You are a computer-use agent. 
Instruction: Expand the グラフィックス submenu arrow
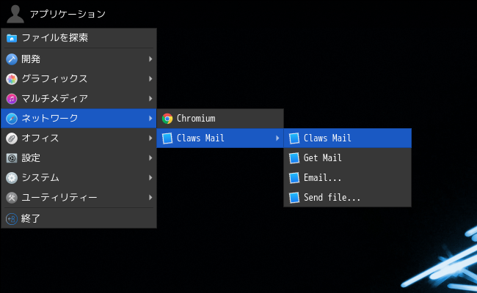(x=150, y=78)
